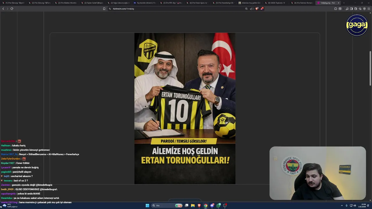Viewport: 372px width, 209px height.
Task: Click chat message 'yamala ne dersin buğriş'
Action: [x=25, y=167]
